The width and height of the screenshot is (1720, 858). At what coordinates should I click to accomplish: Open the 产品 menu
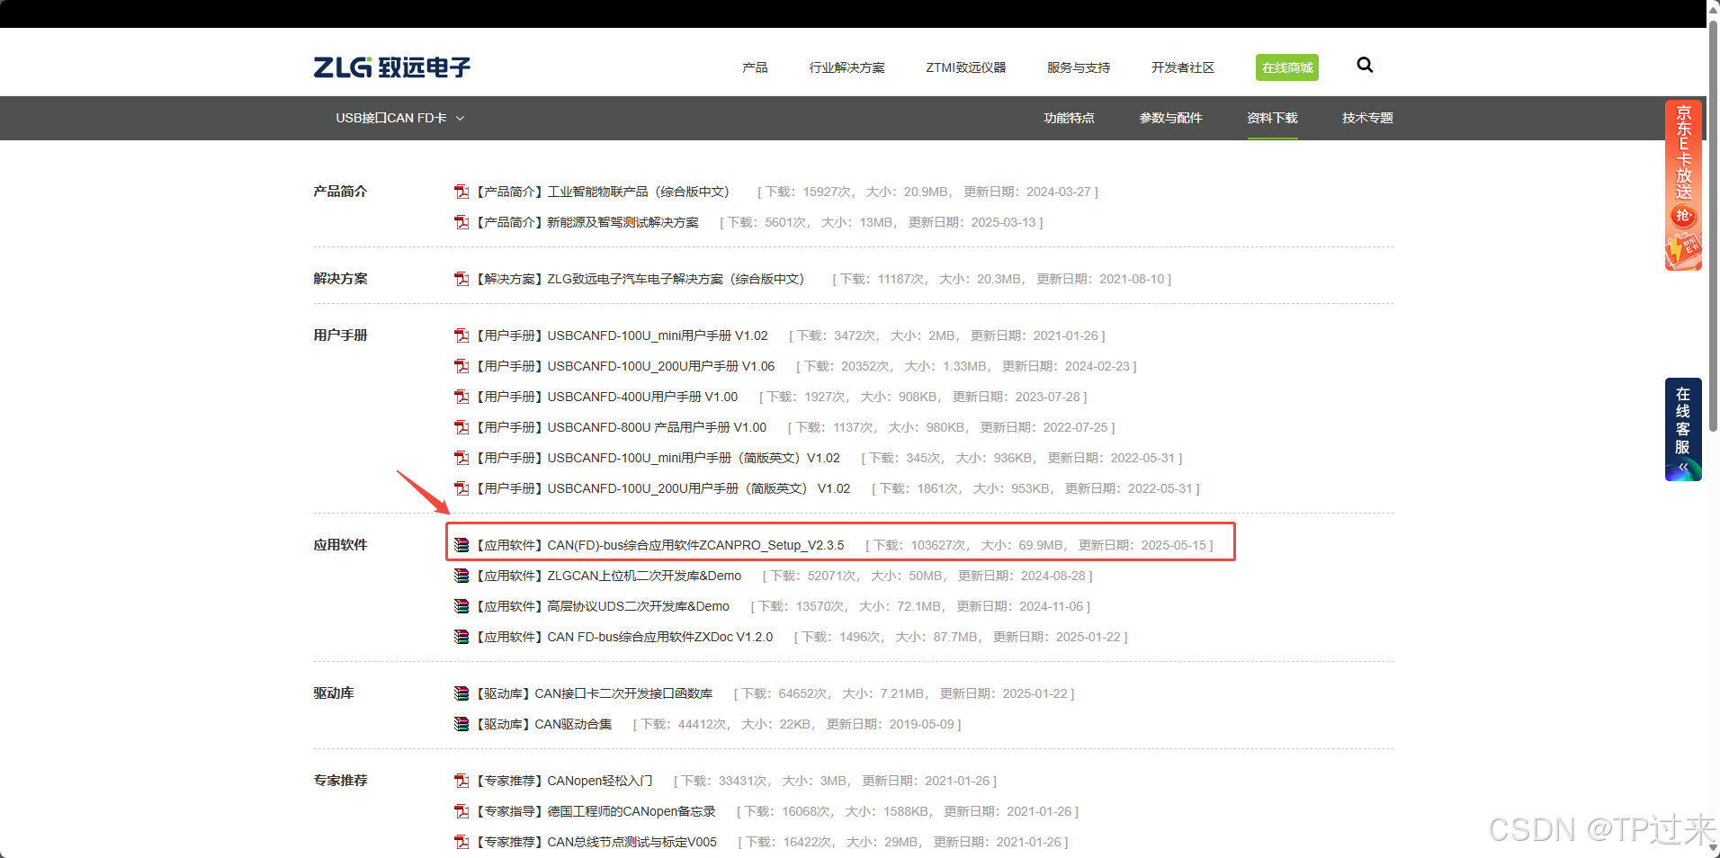pyautogui.click(x=755, y=67)
